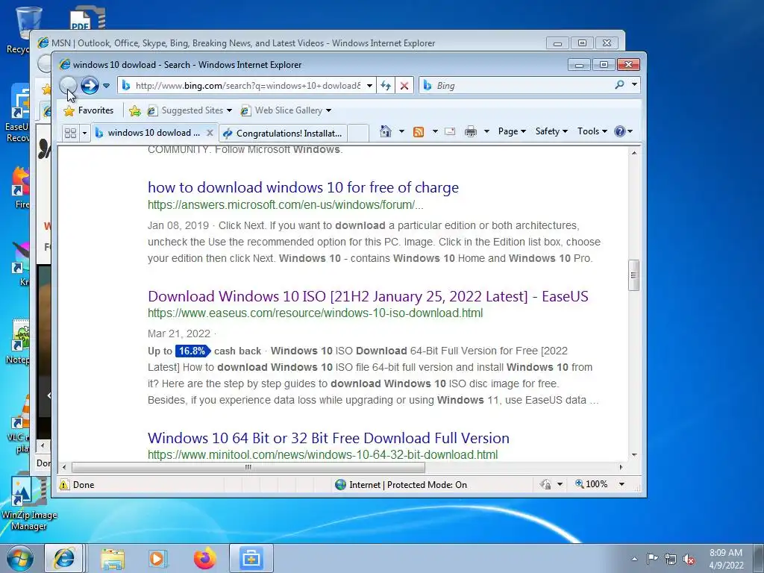The image size is (764, 573).
Task: Click the Quick Tabs grid icon
Action: point(71,133)
